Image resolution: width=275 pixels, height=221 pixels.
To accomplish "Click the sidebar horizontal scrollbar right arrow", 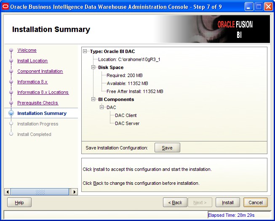I will pos(75,192).
